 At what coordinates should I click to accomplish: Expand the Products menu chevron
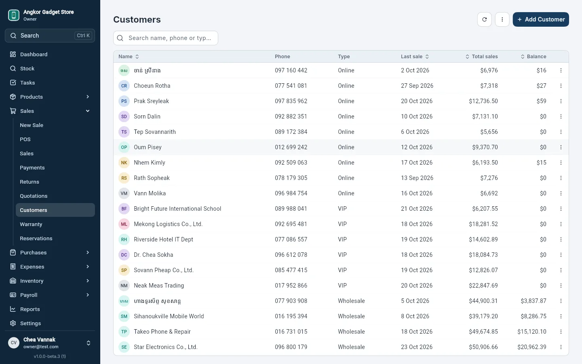click(88, 97)
